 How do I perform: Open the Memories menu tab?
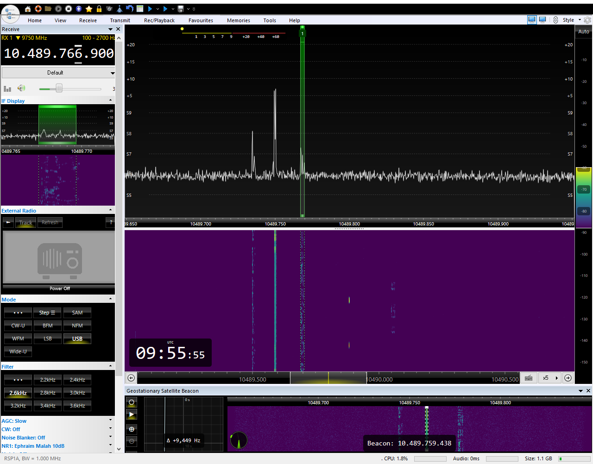click(x=238, y=20)
